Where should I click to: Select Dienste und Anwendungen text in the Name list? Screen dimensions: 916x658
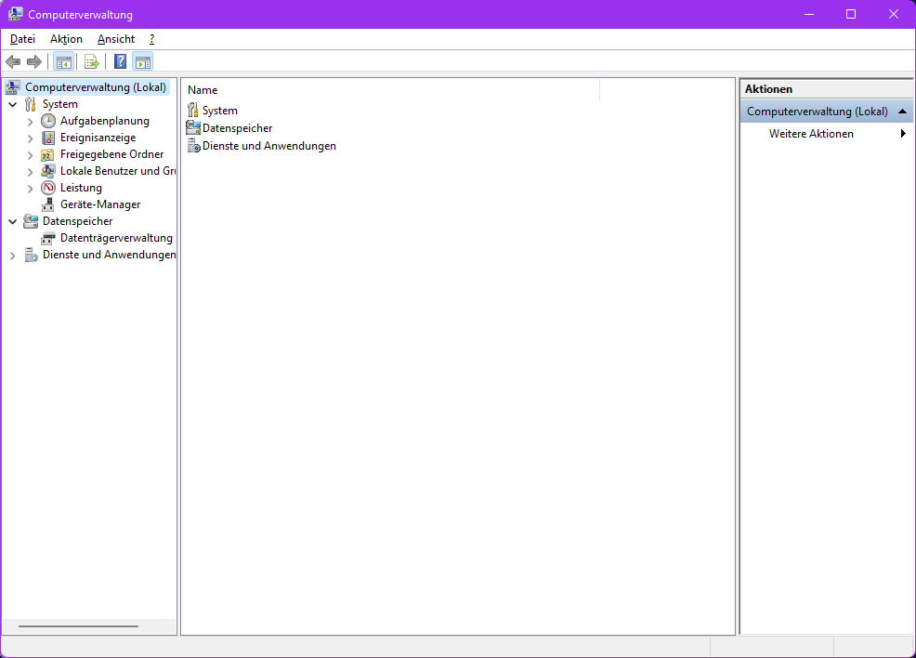pos(269,146)
